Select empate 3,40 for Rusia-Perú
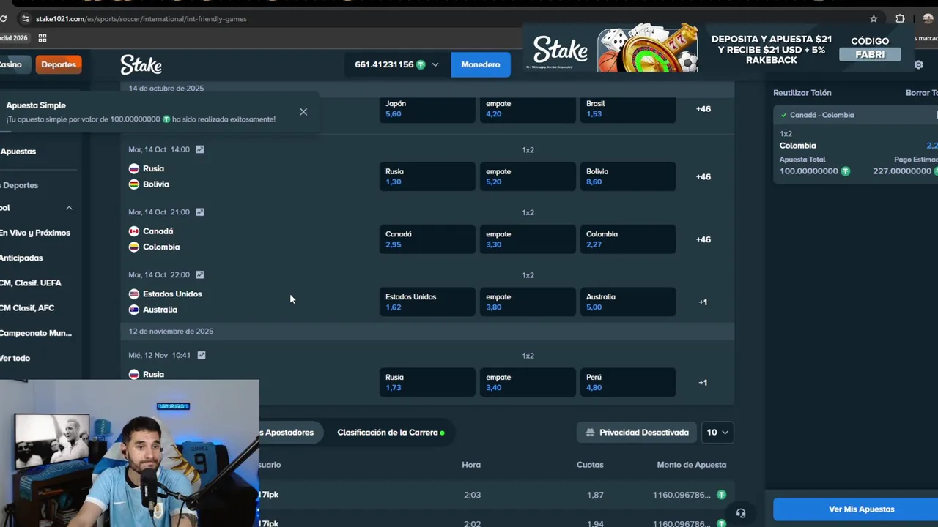 click(528, 382)
